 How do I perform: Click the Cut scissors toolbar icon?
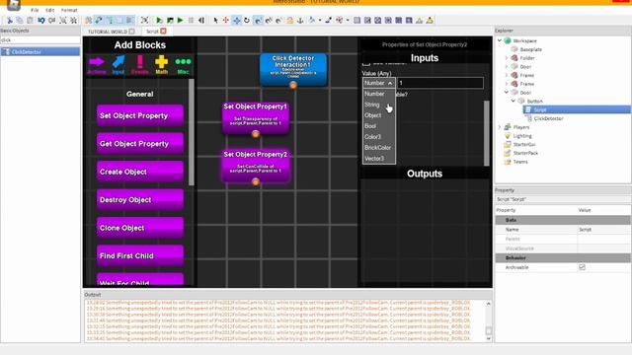[10, 20]
